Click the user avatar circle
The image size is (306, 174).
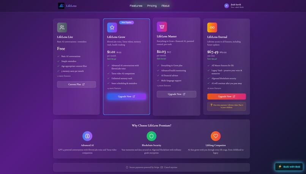226,6
